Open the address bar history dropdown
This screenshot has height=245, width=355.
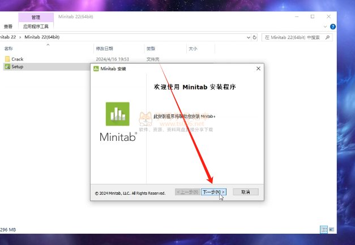[249, 37]
